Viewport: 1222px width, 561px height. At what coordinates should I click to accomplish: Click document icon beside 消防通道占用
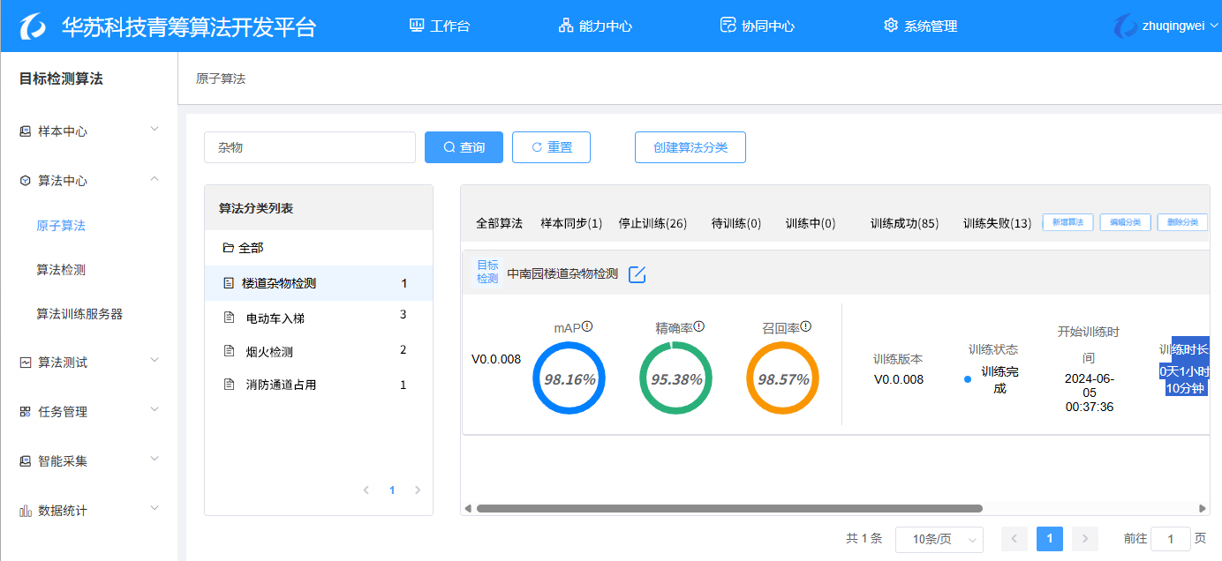point(229,385)
